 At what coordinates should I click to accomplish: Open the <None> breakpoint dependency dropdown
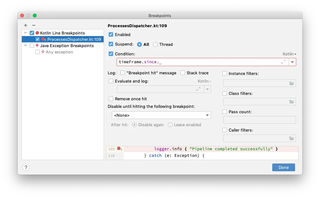tap(161, 115)
